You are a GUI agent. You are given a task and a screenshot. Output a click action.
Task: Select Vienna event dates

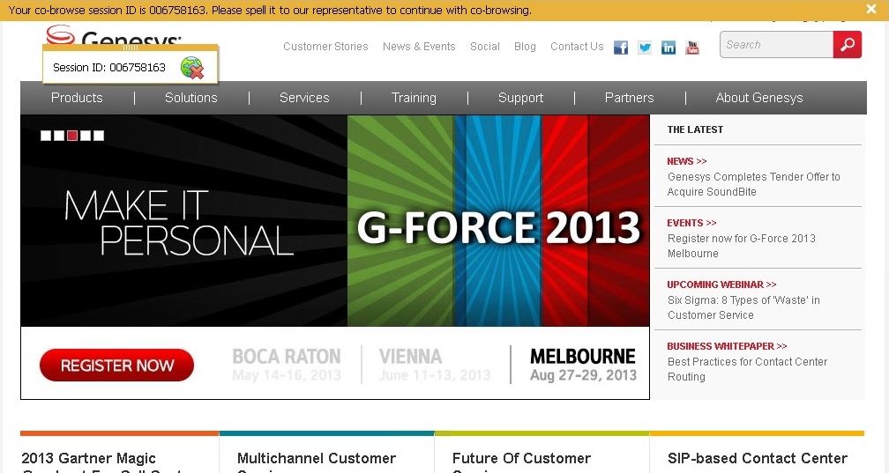(435, 365)
